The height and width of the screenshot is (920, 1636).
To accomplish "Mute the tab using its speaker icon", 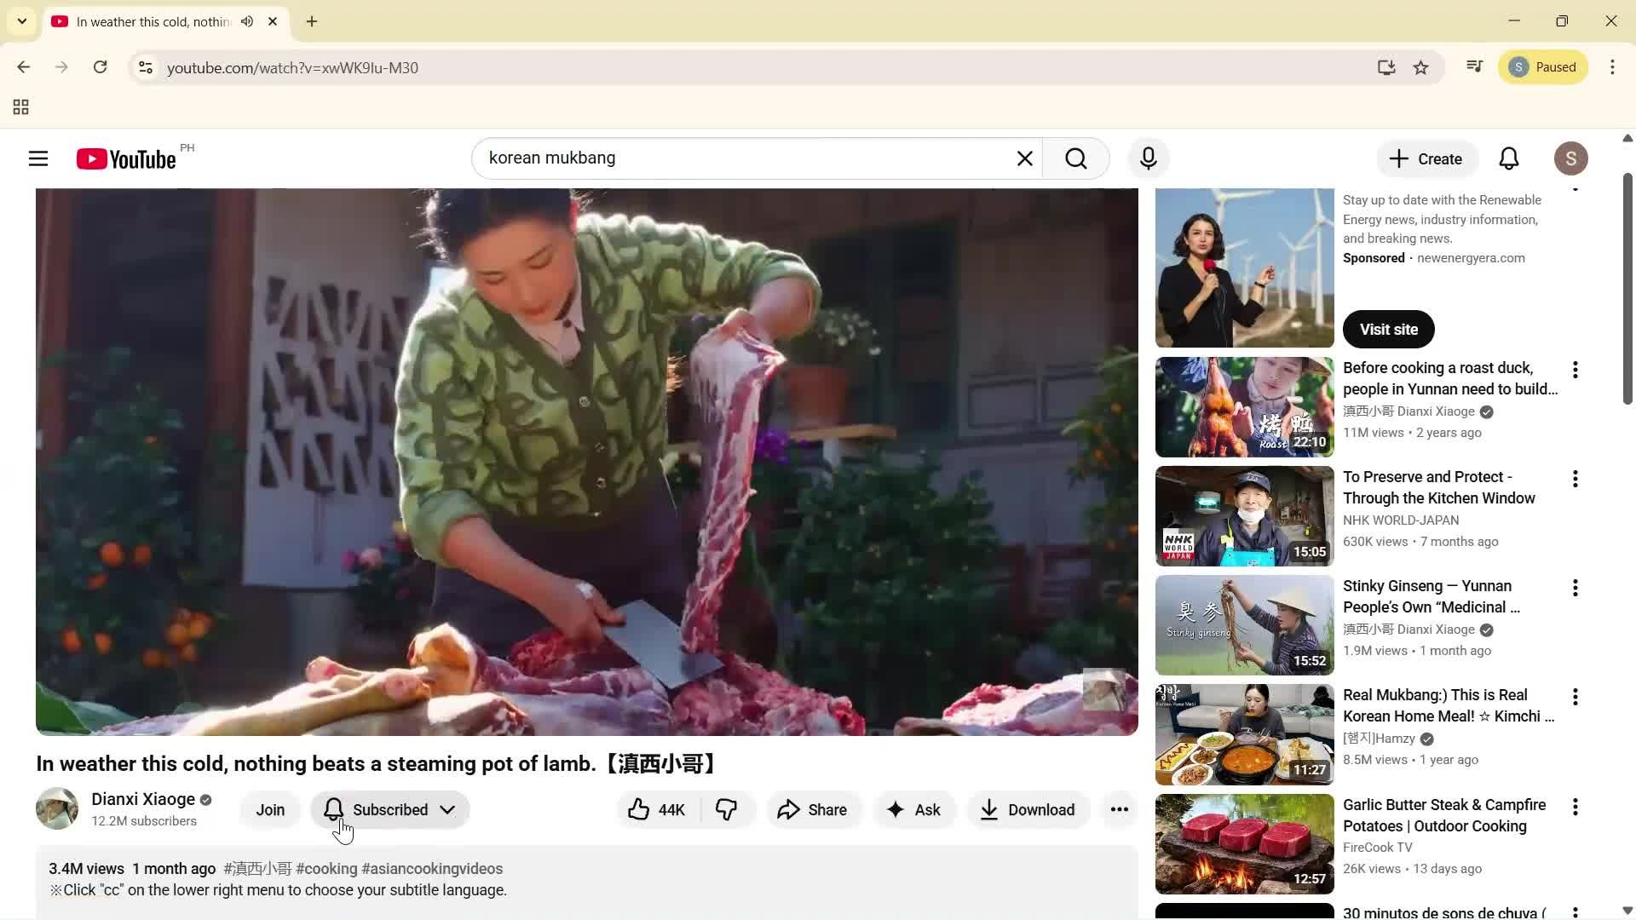I will click(247, 21).
